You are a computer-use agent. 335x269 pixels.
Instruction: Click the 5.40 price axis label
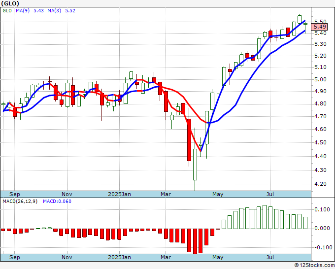pyautogui.click(x=320, y=33)
